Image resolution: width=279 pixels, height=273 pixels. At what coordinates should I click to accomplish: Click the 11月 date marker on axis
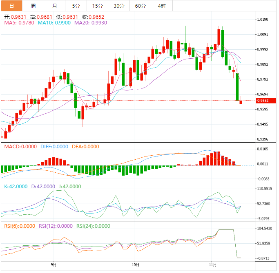click(213, 265)
